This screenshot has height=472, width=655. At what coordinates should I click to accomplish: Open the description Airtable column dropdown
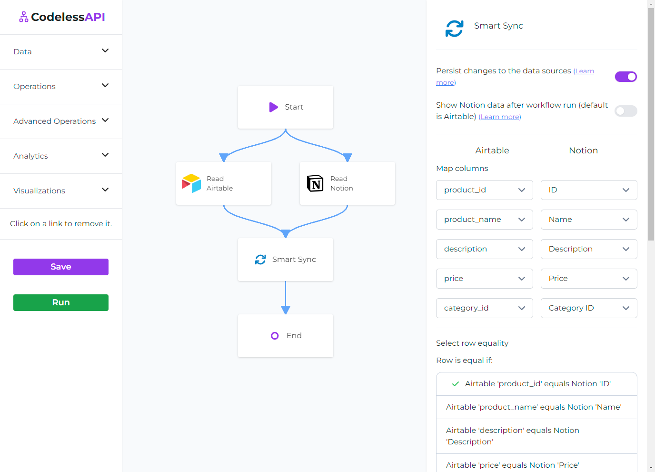(x=485, y=249)
